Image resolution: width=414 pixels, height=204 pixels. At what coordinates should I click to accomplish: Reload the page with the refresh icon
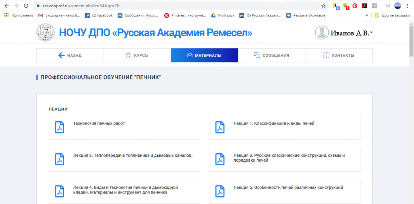click(x=26, y=6)
